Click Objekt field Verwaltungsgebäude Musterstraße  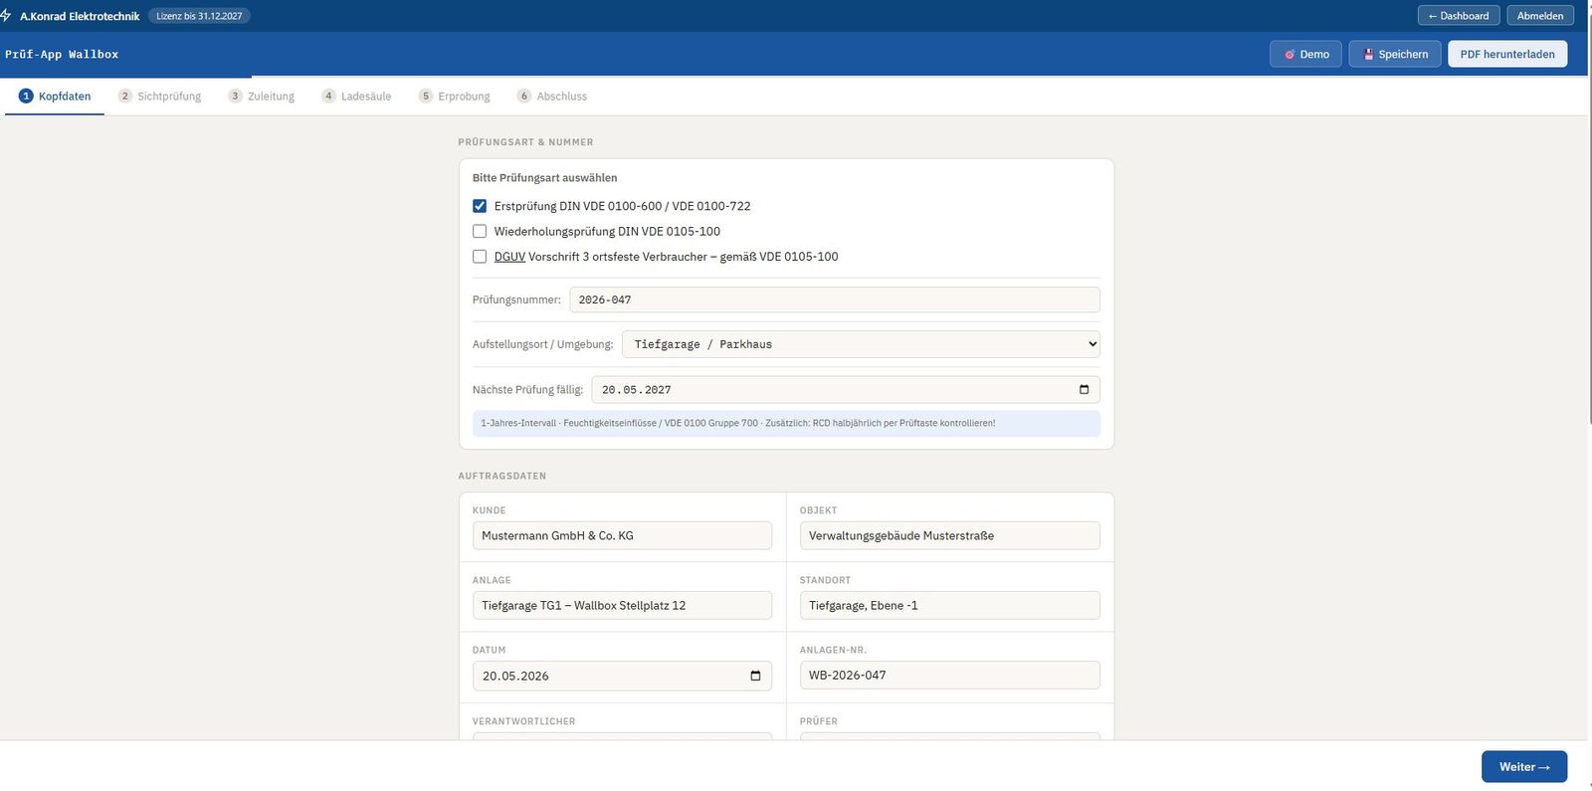pos(949,535)
